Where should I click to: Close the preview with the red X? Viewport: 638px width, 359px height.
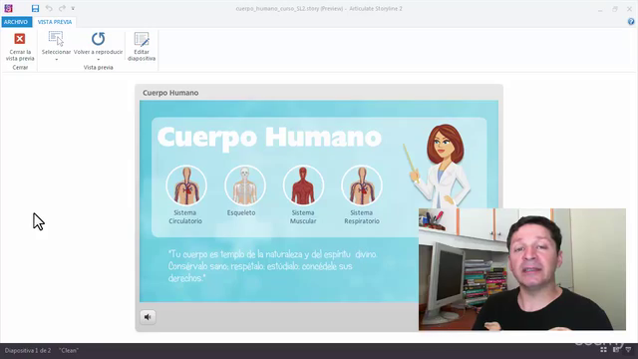click(x=20, y=39)
